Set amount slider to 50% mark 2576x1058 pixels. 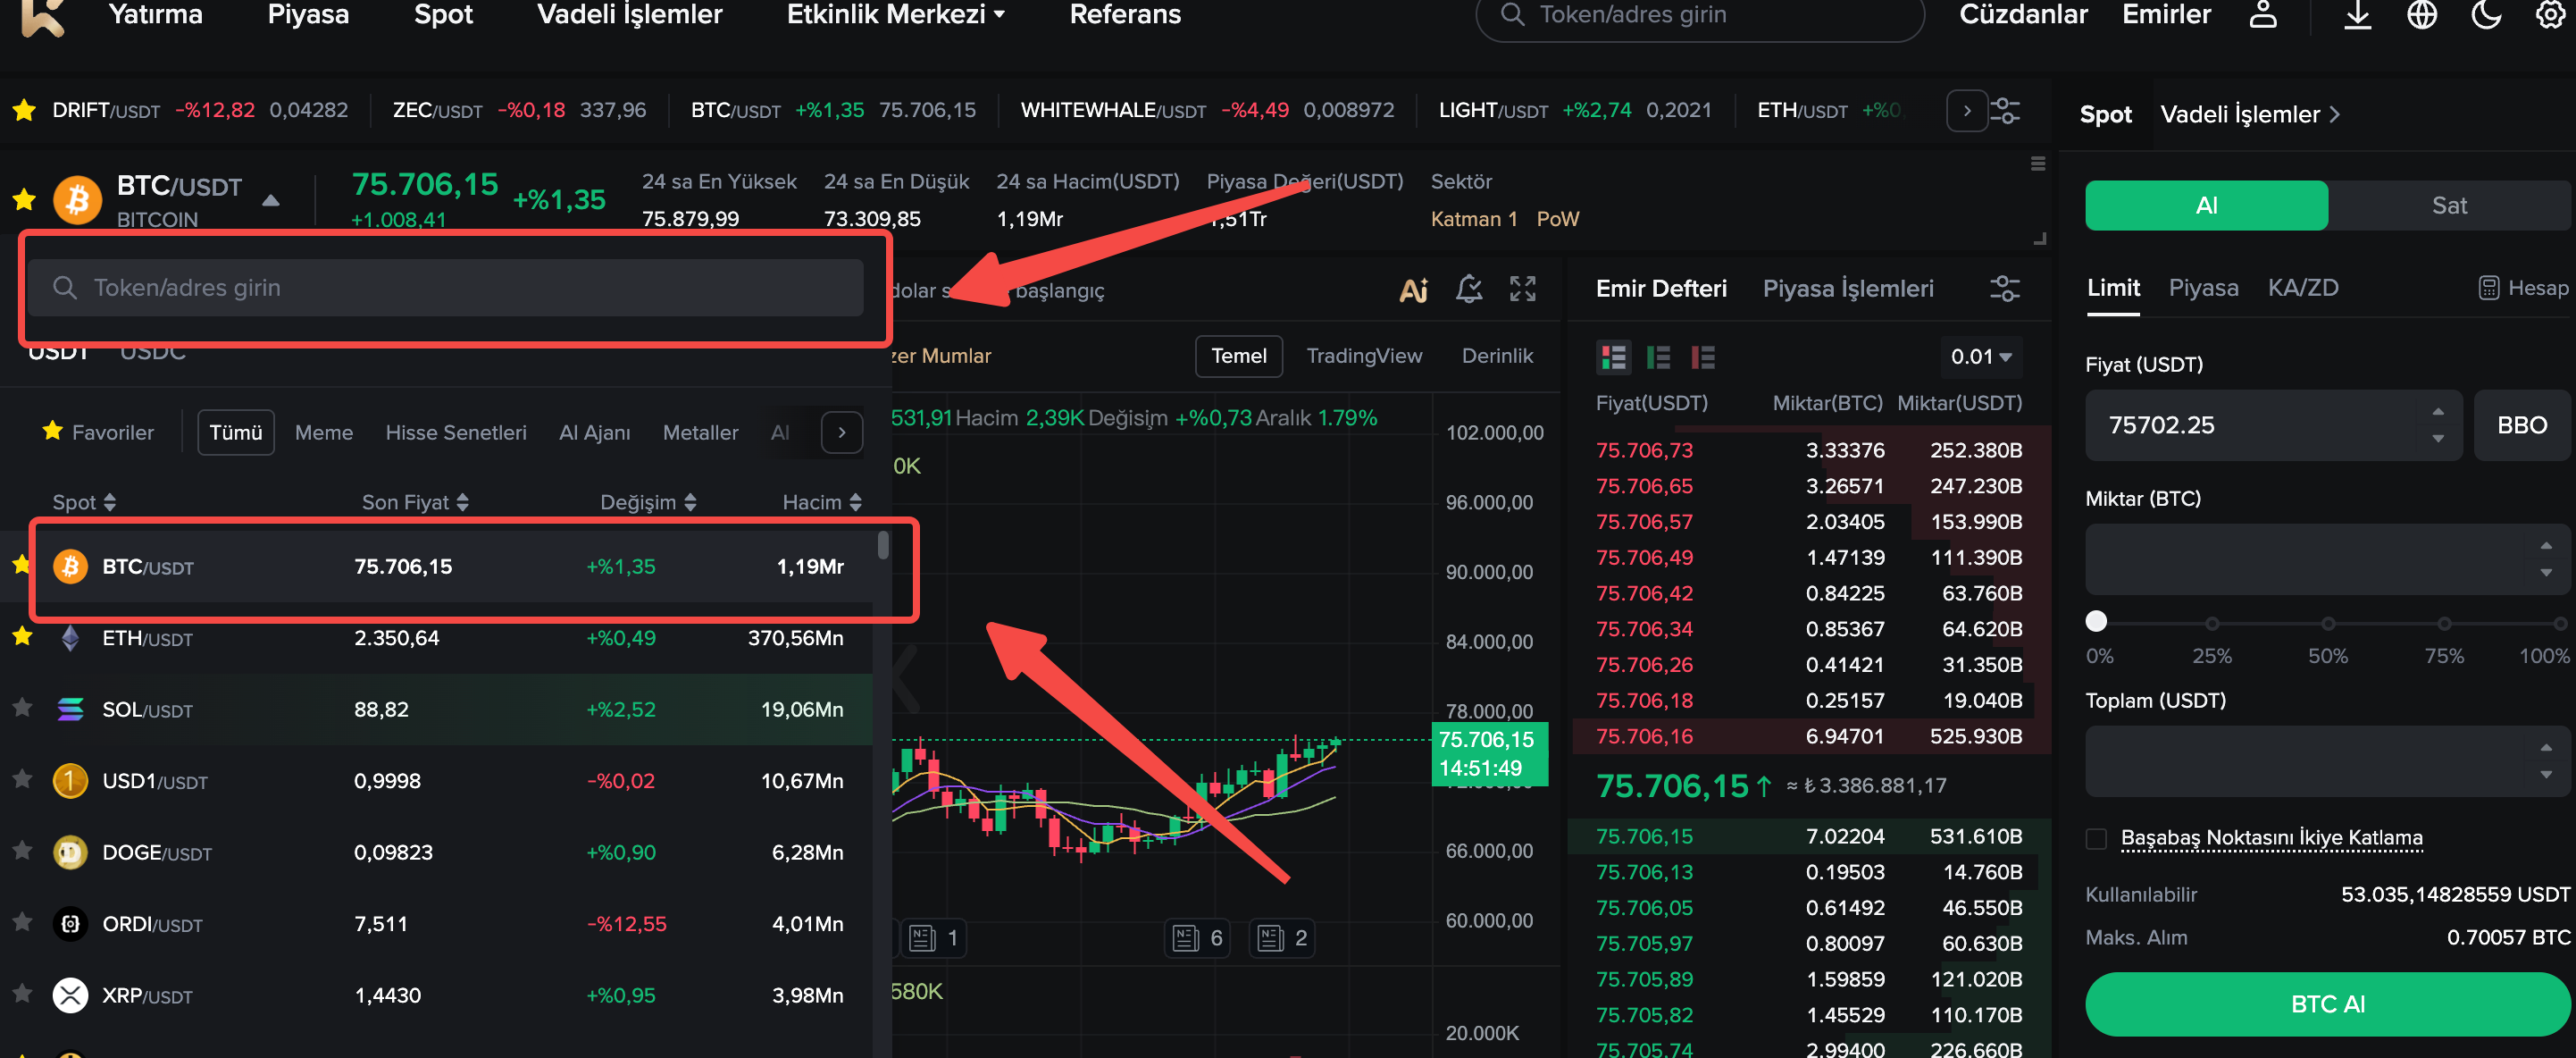click(2327, 623)
